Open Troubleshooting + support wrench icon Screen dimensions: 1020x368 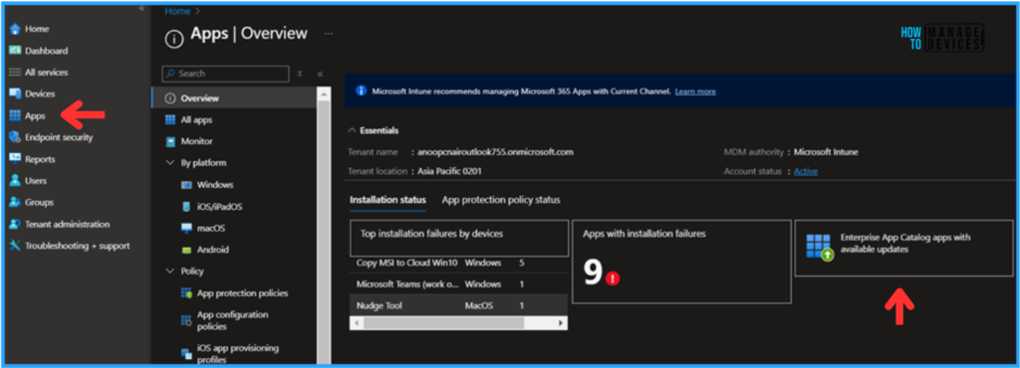(15, 246)
